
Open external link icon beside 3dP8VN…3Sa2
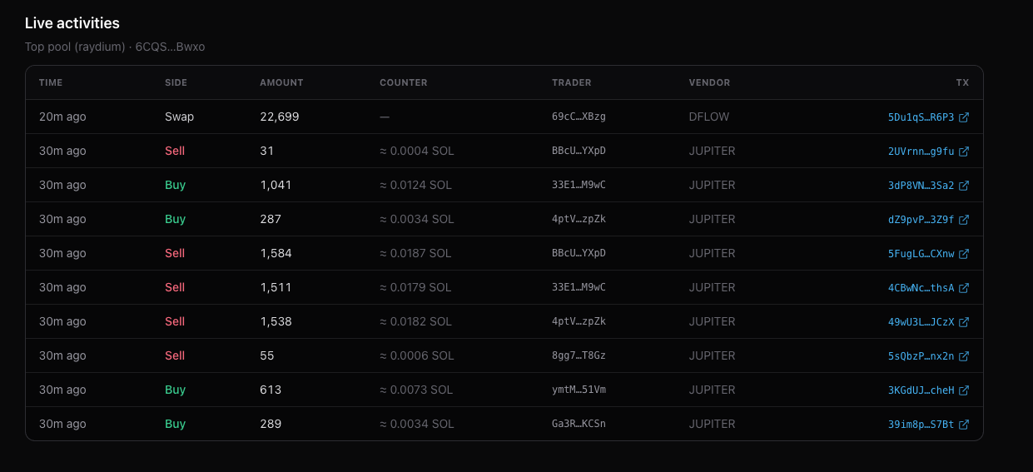point(964,186)
